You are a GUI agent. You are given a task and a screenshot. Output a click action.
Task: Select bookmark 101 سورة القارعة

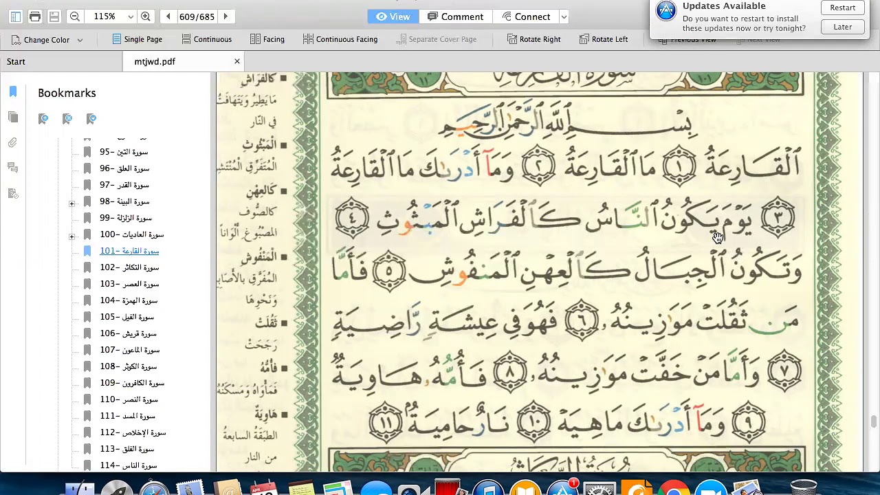[x=129, y=251]
